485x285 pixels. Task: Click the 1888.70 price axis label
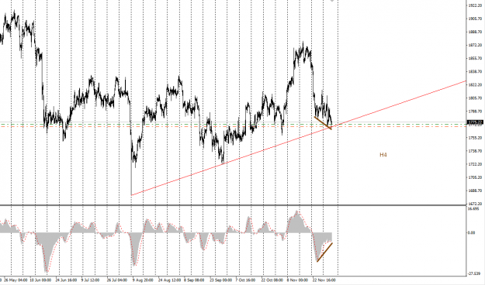[x=476, y=32]
